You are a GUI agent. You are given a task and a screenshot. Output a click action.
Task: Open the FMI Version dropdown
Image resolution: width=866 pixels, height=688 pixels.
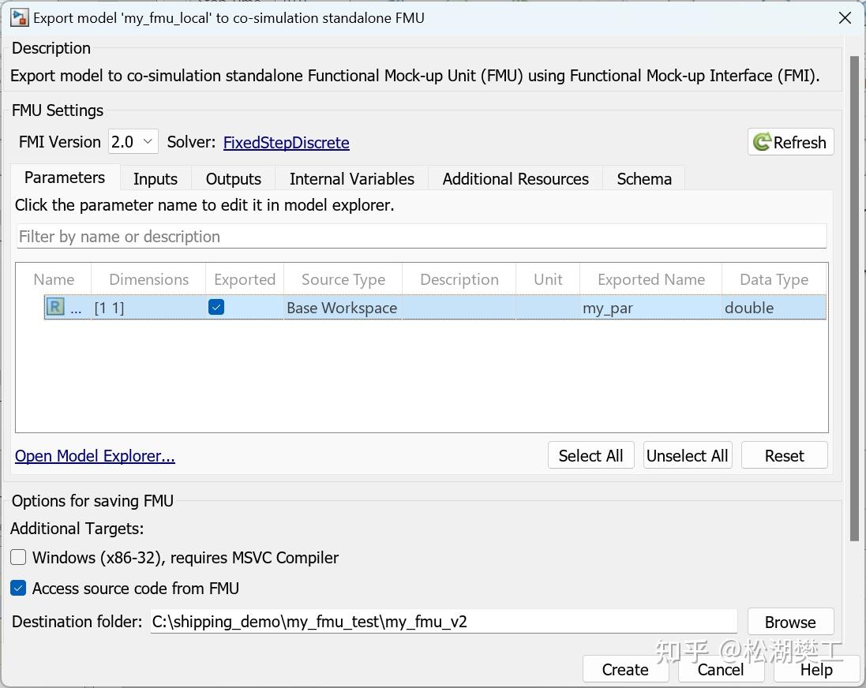coord(133,142)
